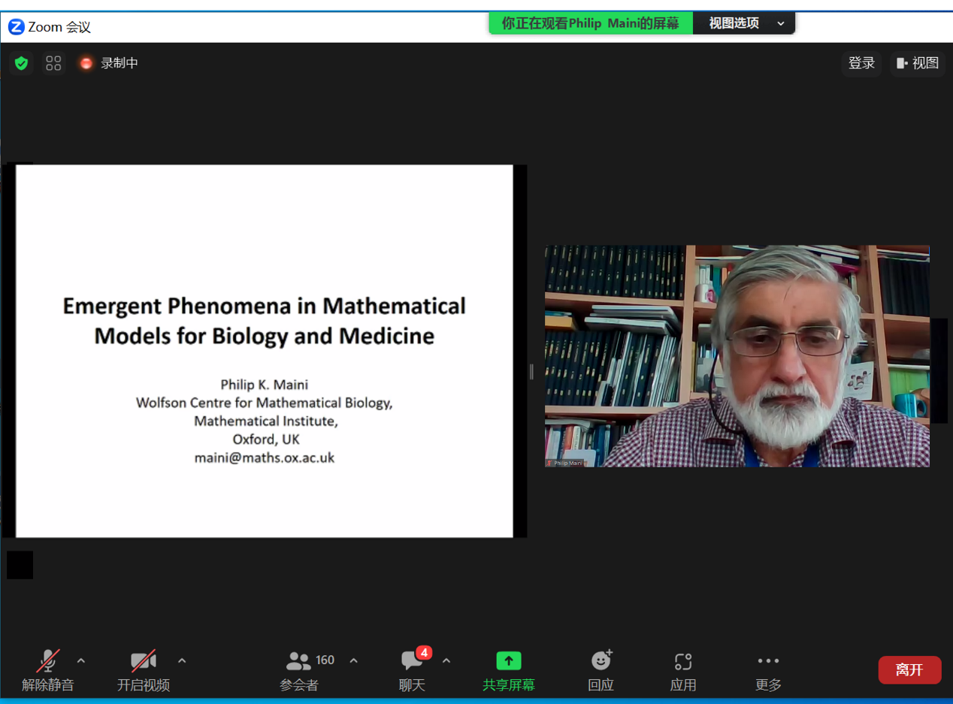Open the chat panel with 4 unread

412,661
